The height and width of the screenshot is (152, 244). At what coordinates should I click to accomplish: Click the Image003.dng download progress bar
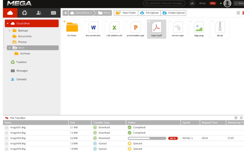(x=147, y=138)
